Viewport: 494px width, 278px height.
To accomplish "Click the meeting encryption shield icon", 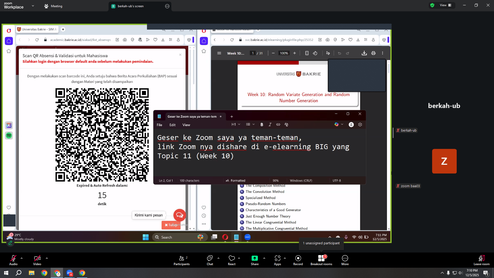I will (432, 5).
